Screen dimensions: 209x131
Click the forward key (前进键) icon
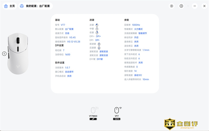pos(99,44)
